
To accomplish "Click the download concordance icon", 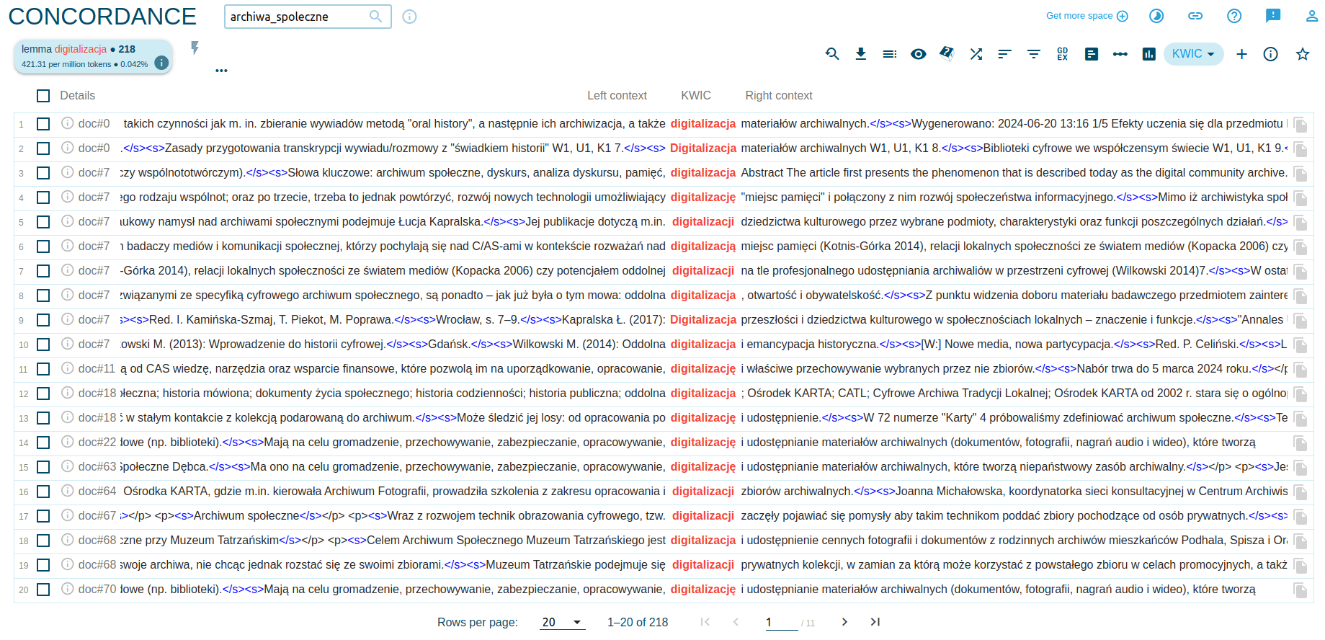I will [861, 54].
